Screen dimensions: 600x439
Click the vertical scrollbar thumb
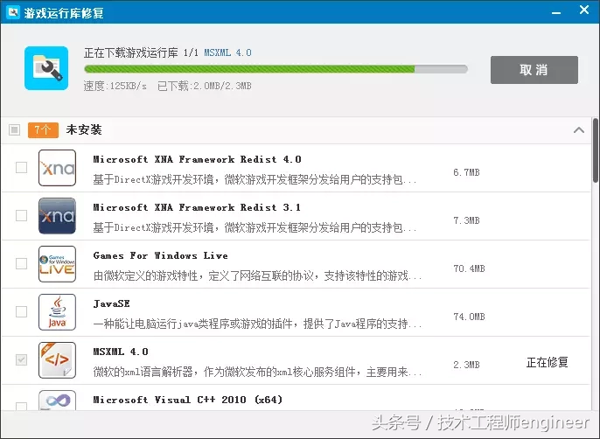[x=596, y=150]
